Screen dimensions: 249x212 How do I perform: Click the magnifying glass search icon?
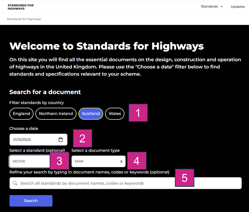click(15, 183)
